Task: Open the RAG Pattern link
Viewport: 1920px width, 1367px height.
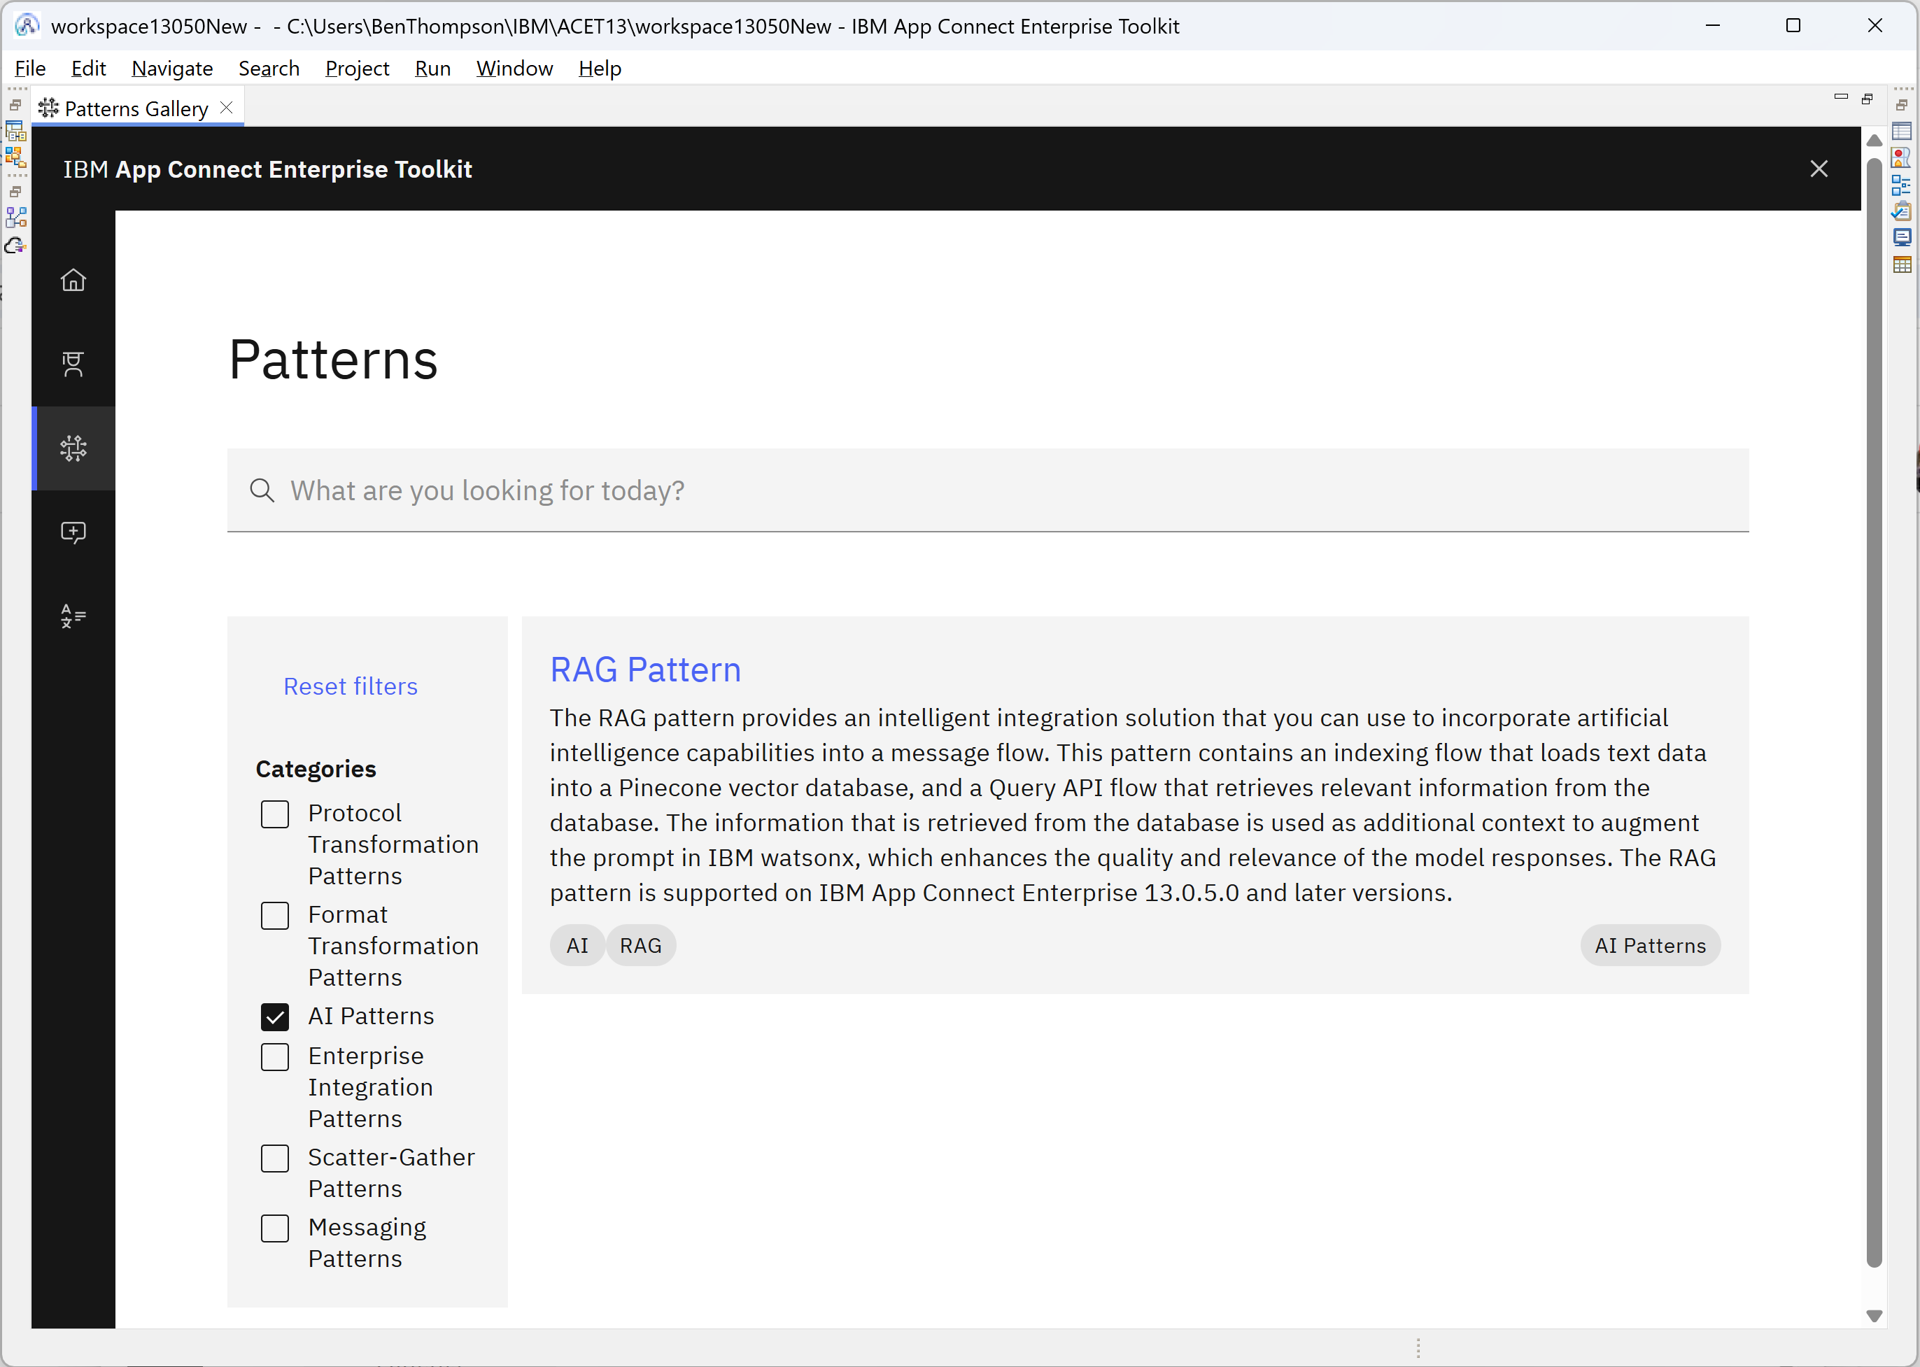Action: (x=644, y=670)
